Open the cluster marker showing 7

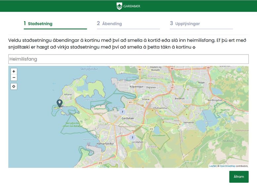pyautogui.click(x=122, y=112)
